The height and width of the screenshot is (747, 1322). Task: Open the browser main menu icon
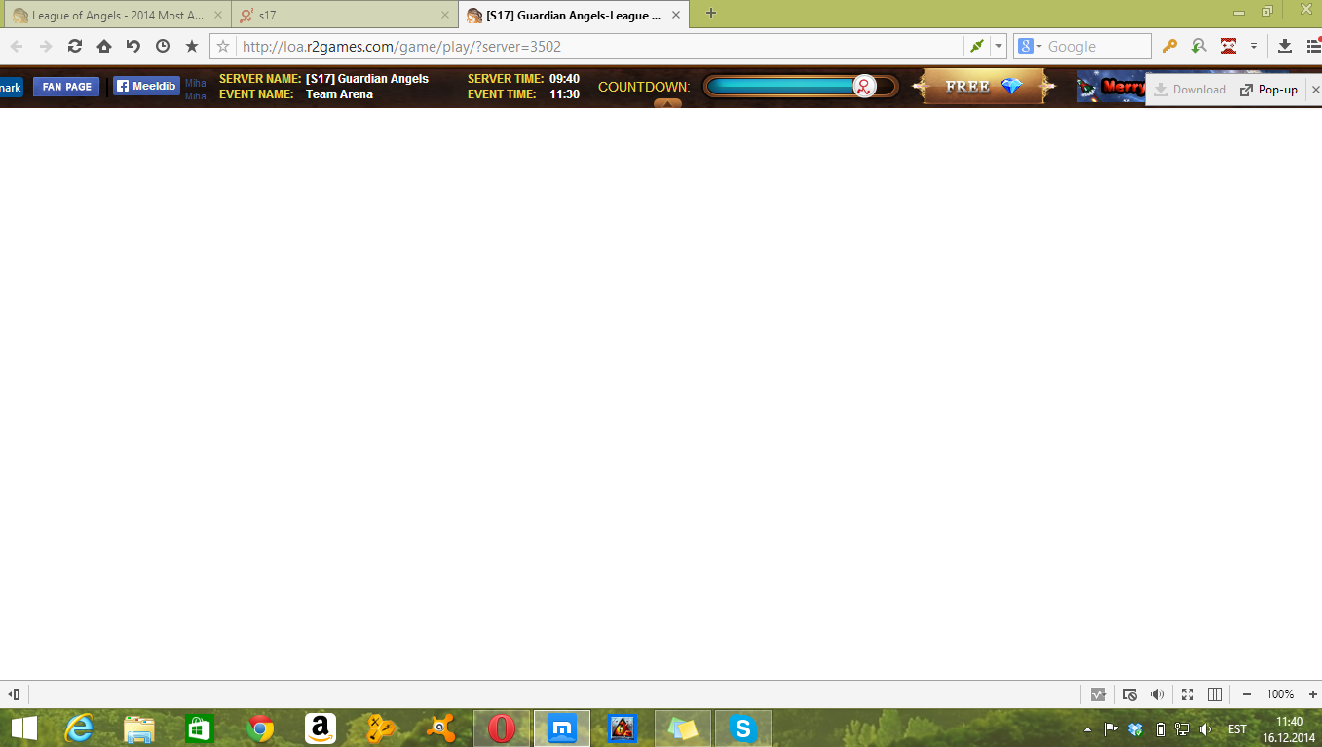pyautogui.click(x=1312, y=46)
